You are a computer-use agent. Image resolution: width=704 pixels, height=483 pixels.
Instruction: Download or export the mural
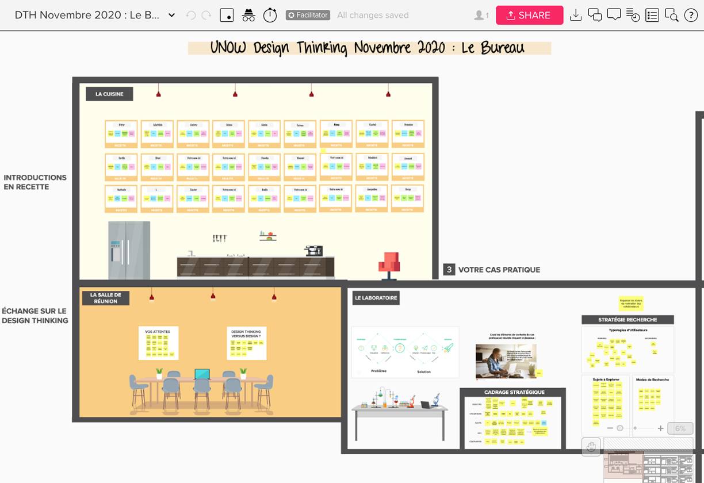(576, 16)
